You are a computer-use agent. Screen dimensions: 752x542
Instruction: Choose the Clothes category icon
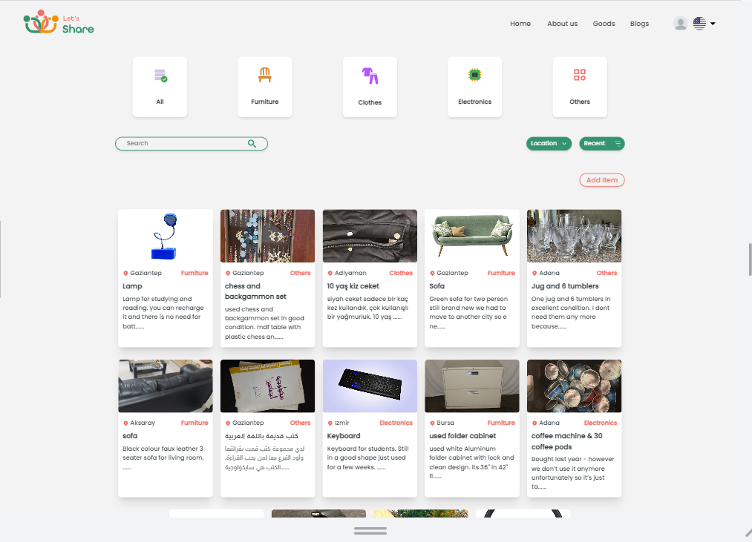(x=370, y=76)
